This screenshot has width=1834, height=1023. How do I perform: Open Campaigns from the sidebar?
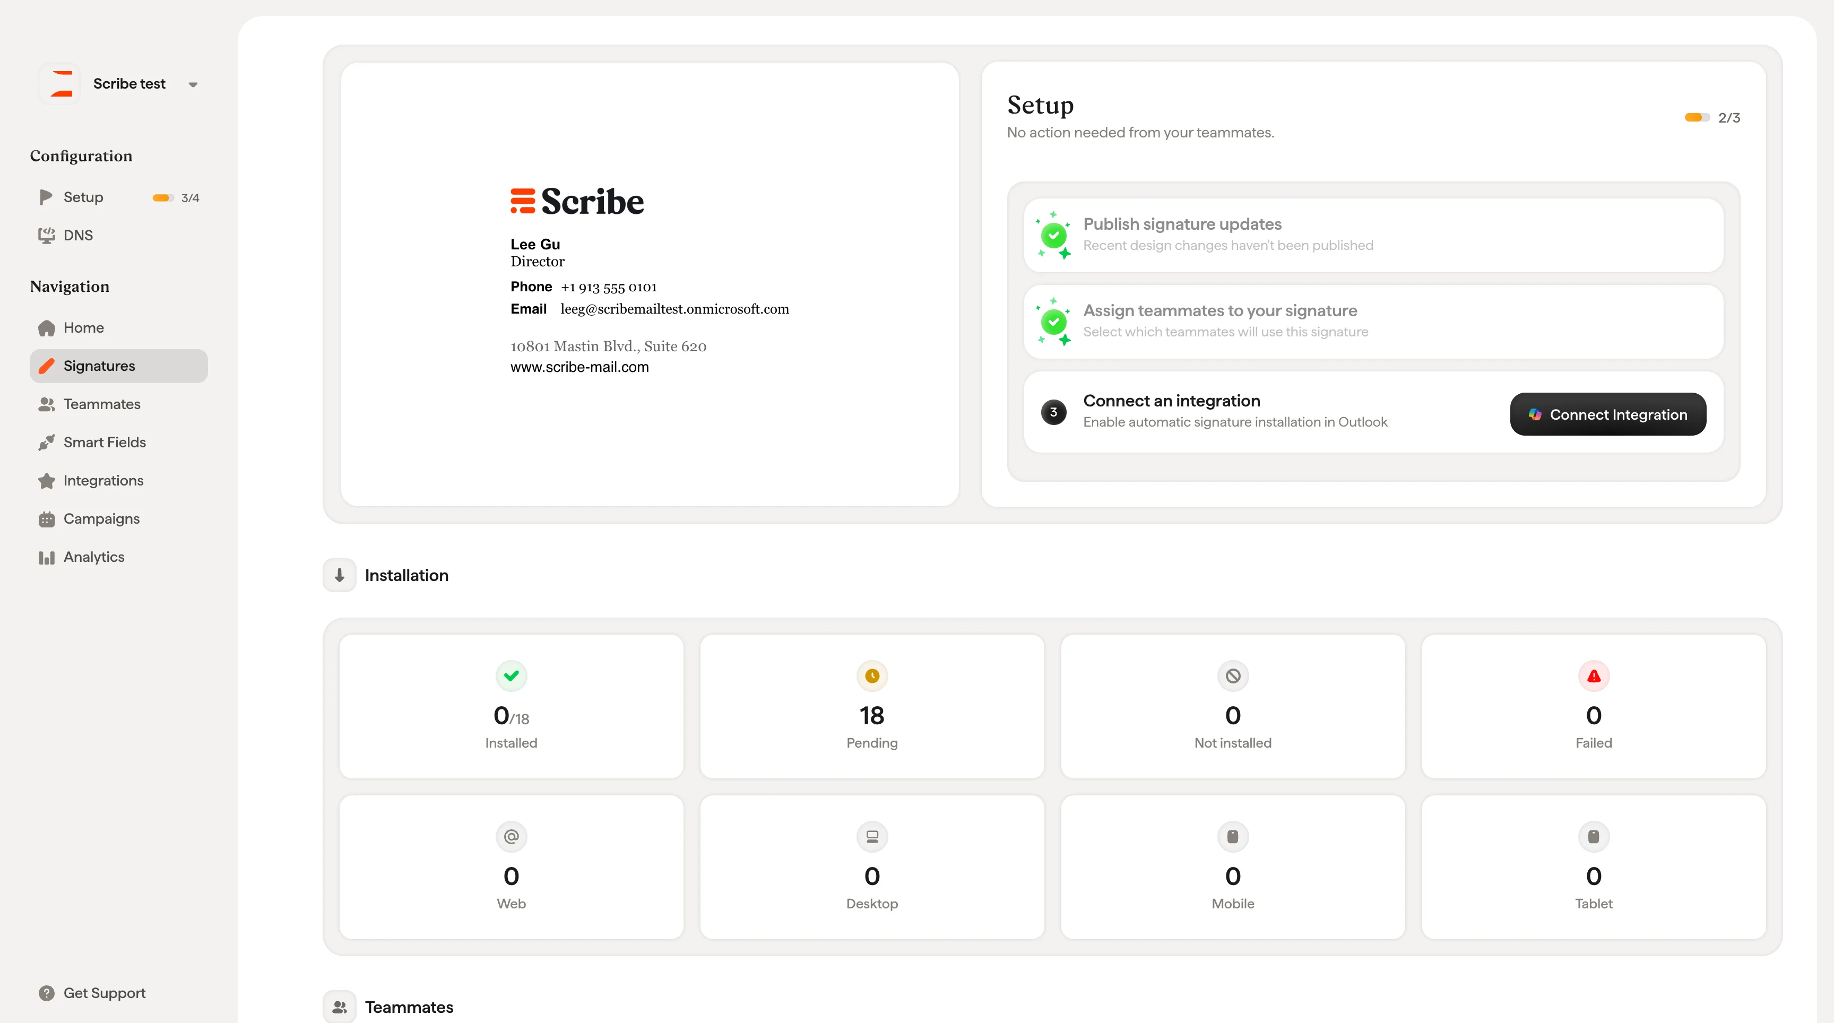[x=118, y=519]
